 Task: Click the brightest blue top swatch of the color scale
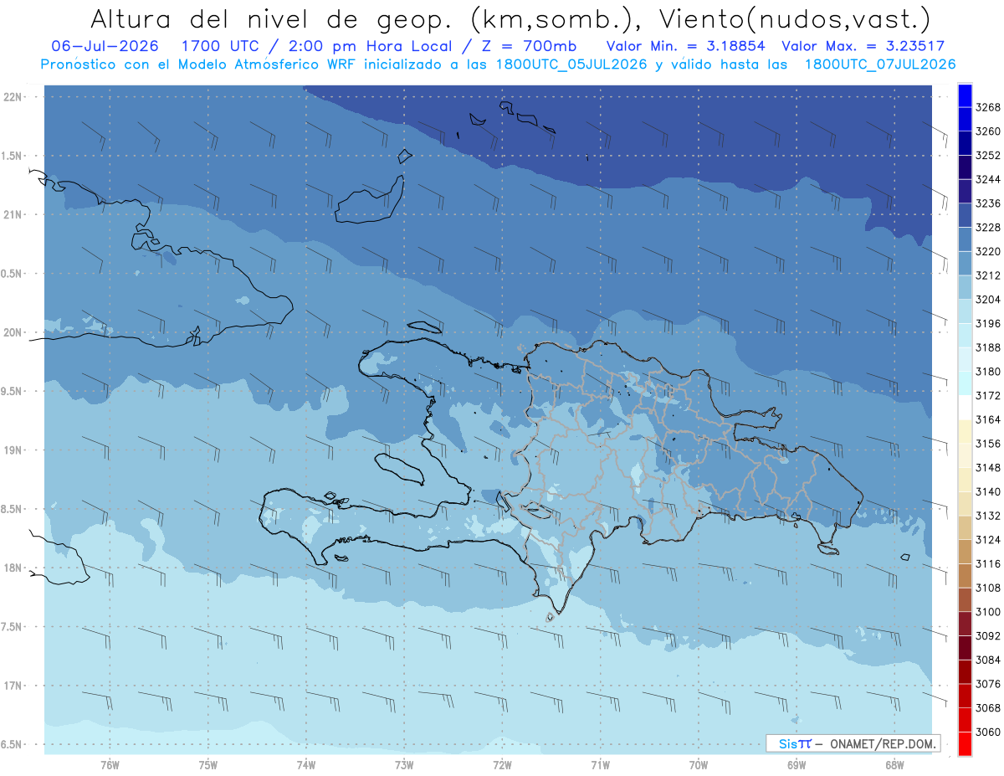(965, 95)
